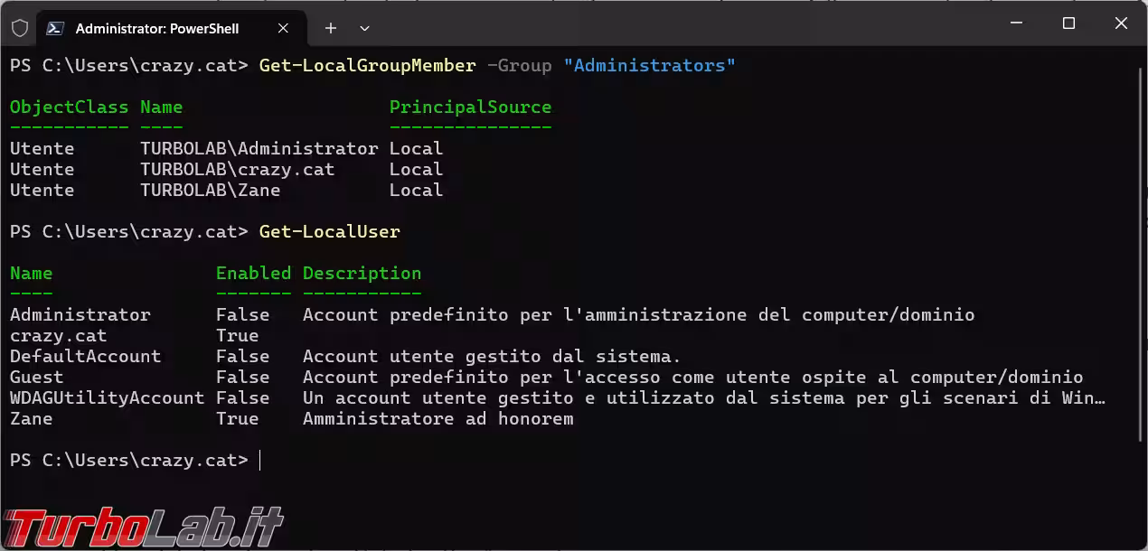This screenshot has height=551, width=1148.
Task: Maximize the terminal window
Action: (x=1068, y=24)
